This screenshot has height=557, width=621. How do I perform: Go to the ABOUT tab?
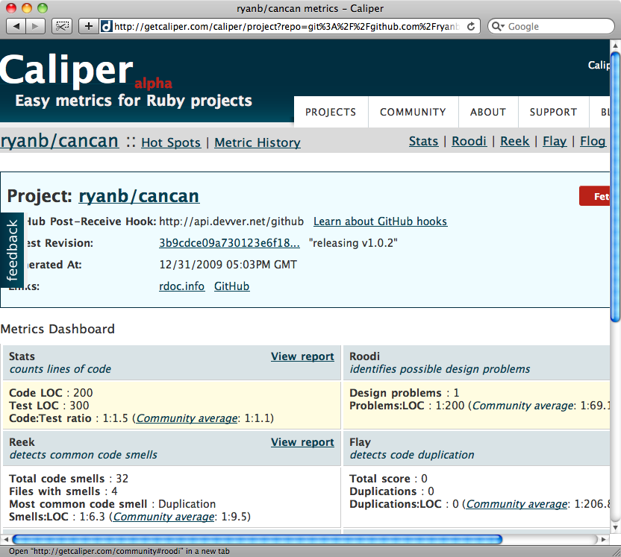[x=488, y=112]
